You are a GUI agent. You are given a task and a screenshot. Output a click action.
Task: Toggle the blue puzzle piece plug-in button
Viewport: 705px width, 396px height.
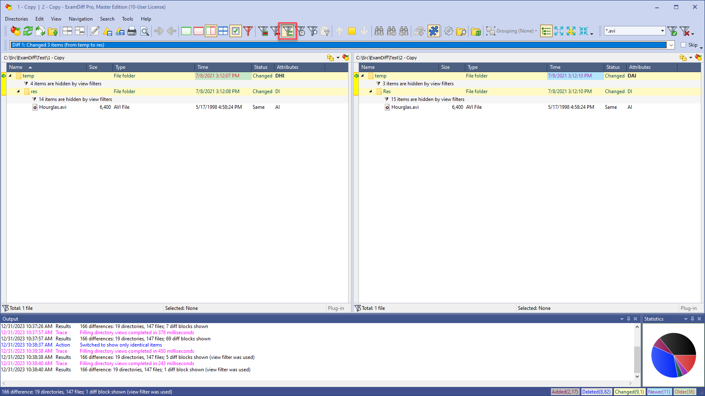[x=434, y=31]
